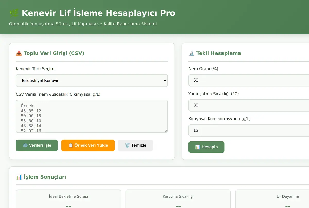
Task: Click the CSV Verisi label text
Action: tap(58, 94)
